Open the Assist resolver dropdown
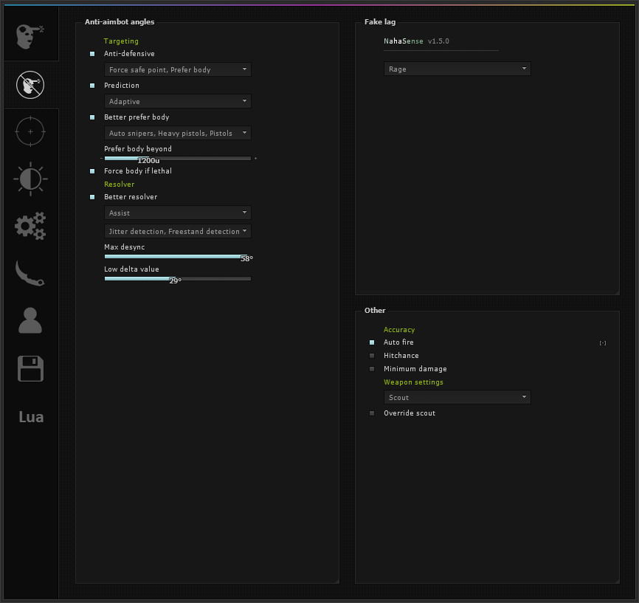639x603 pixels. coord(178,213)
